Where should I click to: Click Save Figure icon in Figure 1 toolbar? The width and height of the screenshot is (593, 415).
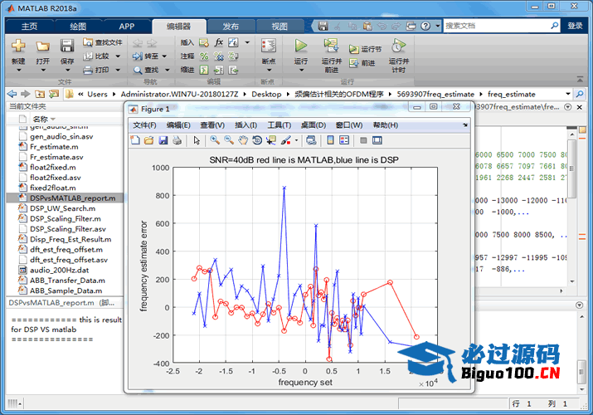(163, 140)
